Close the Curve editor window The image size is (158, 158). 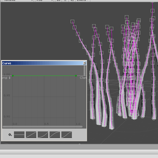tap(84, 63)
